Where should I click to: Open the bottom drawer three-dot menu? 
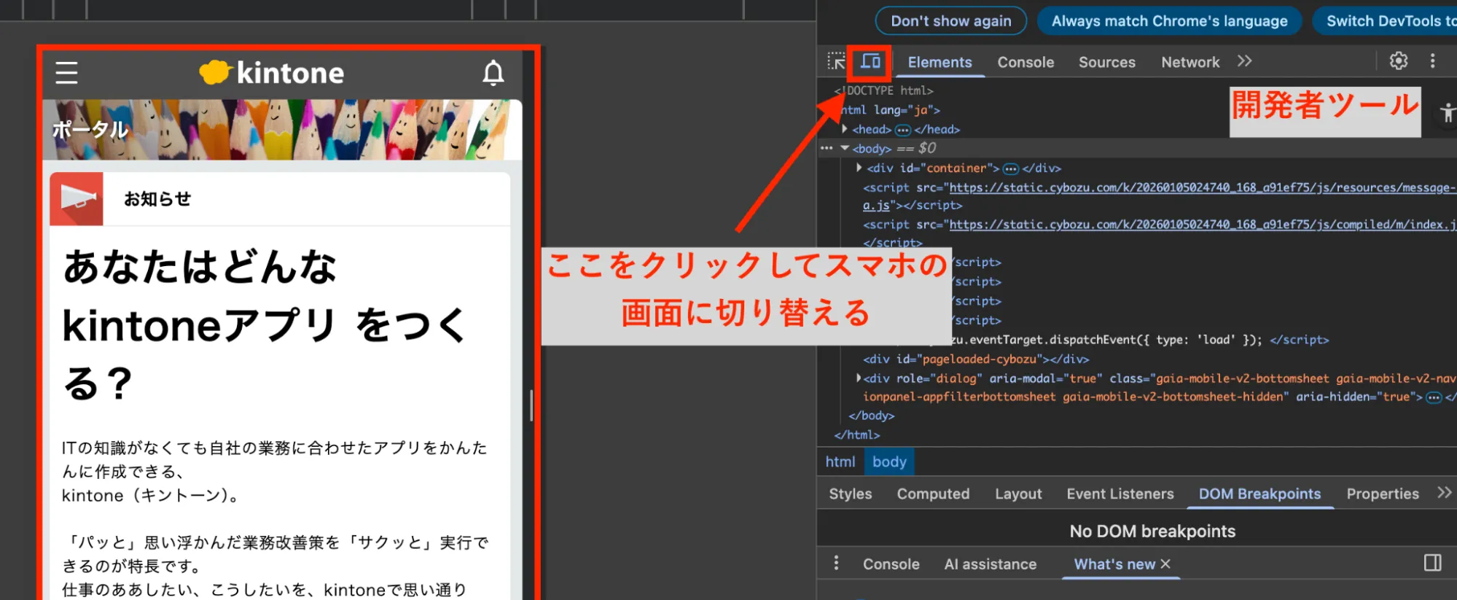pyautogui.click(x=836, y=563)
